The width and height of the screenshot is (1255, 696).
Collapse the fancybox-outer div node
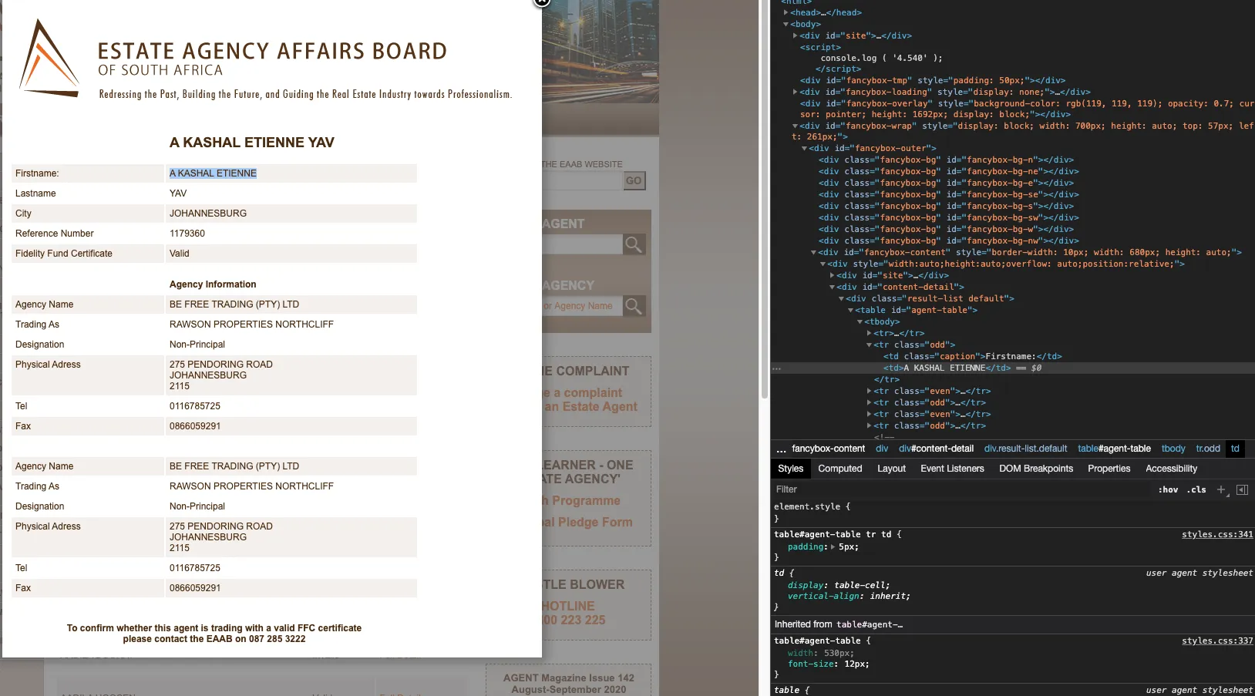pyautogui.click(x=804, y=148)
